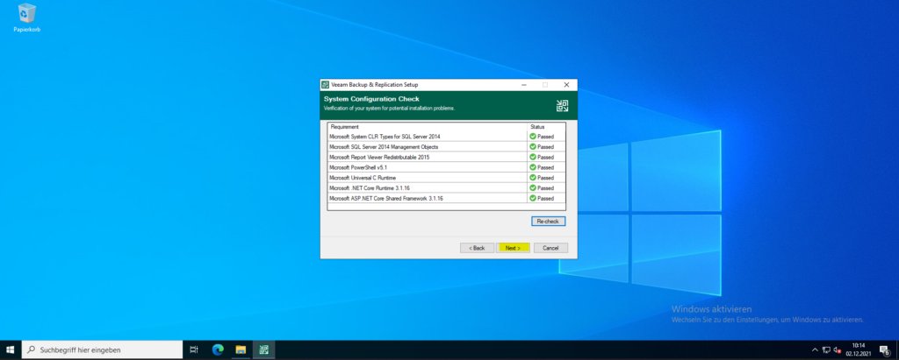Open the notification center icon
The image size is (899, 360).
coord(885,349)
